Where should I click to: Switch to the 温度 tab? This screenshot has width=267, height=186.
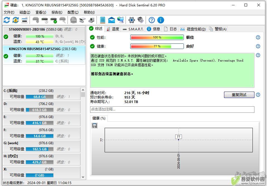pyautogui.click(x=113, y=29)
